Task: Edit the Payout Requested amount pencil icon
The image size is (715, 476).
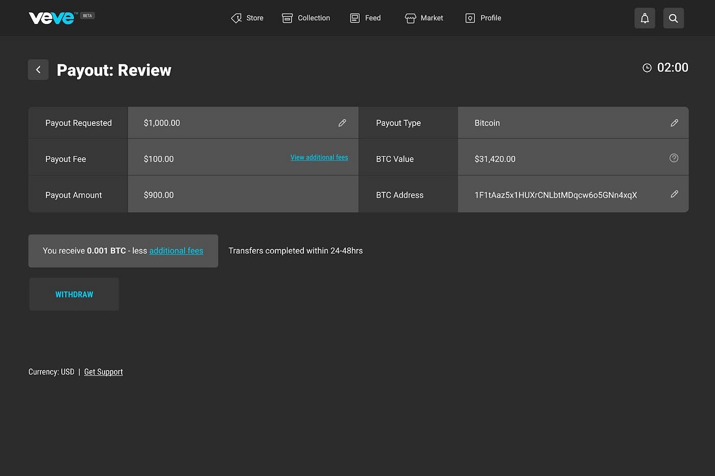Action: tap(342, 123)
